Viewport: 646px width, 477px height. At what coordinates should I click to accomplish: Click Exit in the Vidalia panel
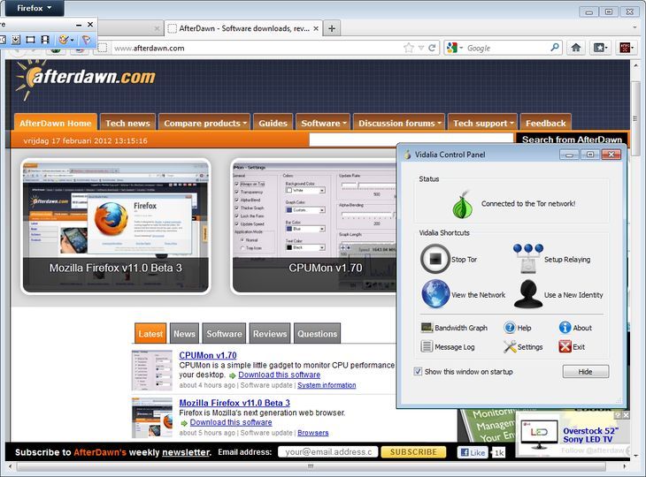(x=572, y=346)
